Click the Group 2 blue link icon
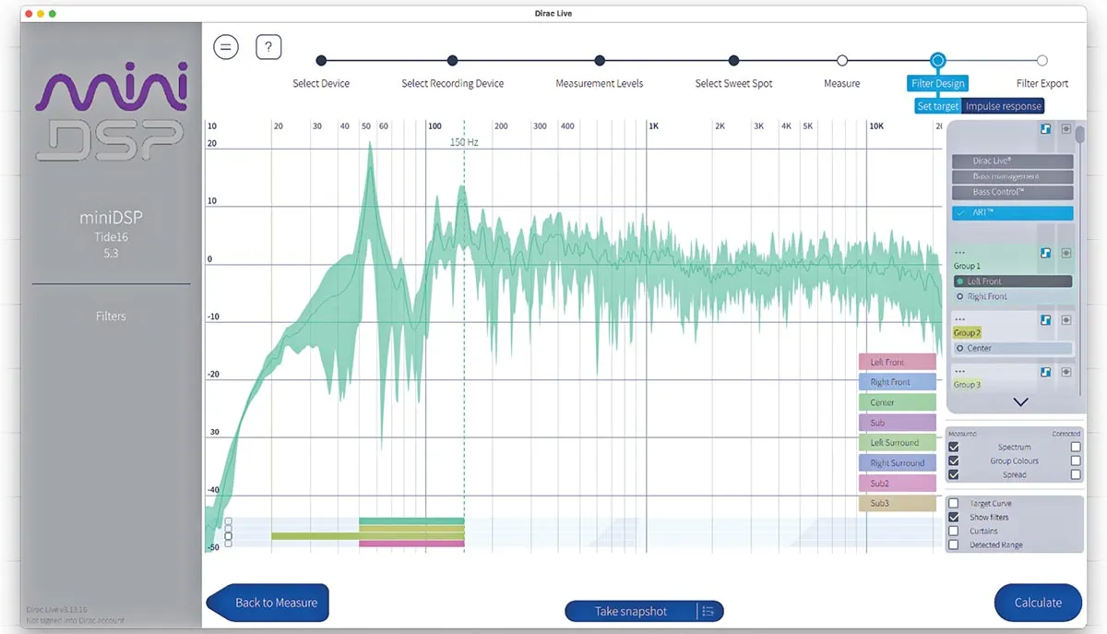1107x634 pixels. [1046, 319]
